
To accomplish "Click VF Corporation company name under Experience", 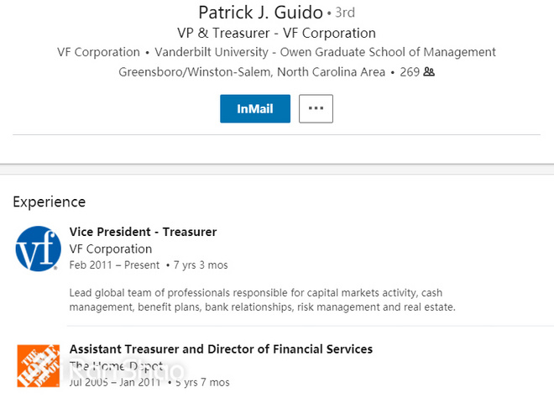I will click(110, 249).
